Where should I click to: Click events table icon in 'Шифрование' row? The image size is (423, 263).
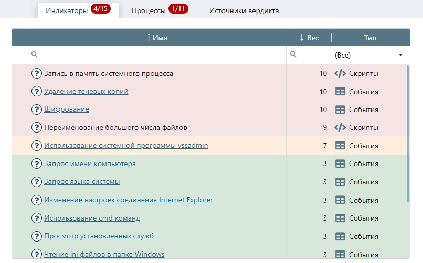[x=340, y=109]
